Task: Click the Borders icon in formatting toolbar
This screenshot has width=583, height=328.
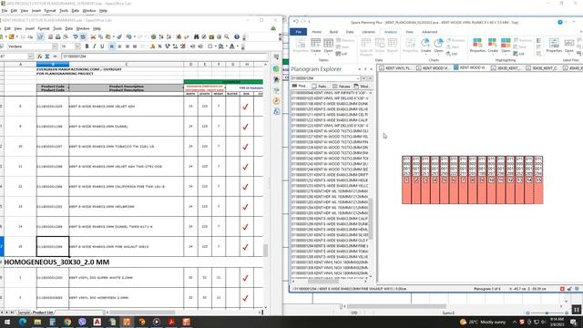Action: [x=210, y=46]
